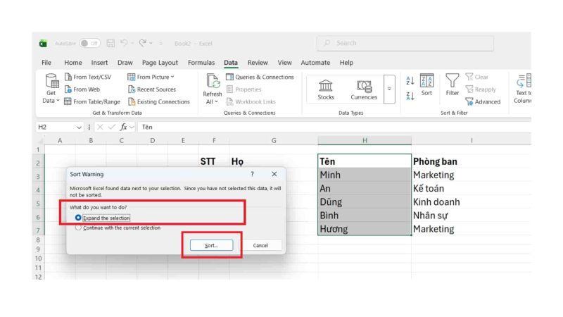Click From Table/Range icon
This screenshot has height=317, width=563.
click(68, 101)
